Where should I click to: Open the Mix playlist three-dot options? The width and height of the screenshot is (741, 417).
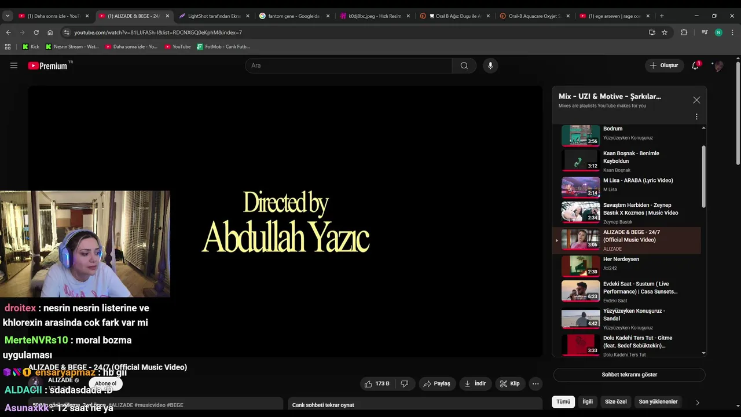click(696, 116)
